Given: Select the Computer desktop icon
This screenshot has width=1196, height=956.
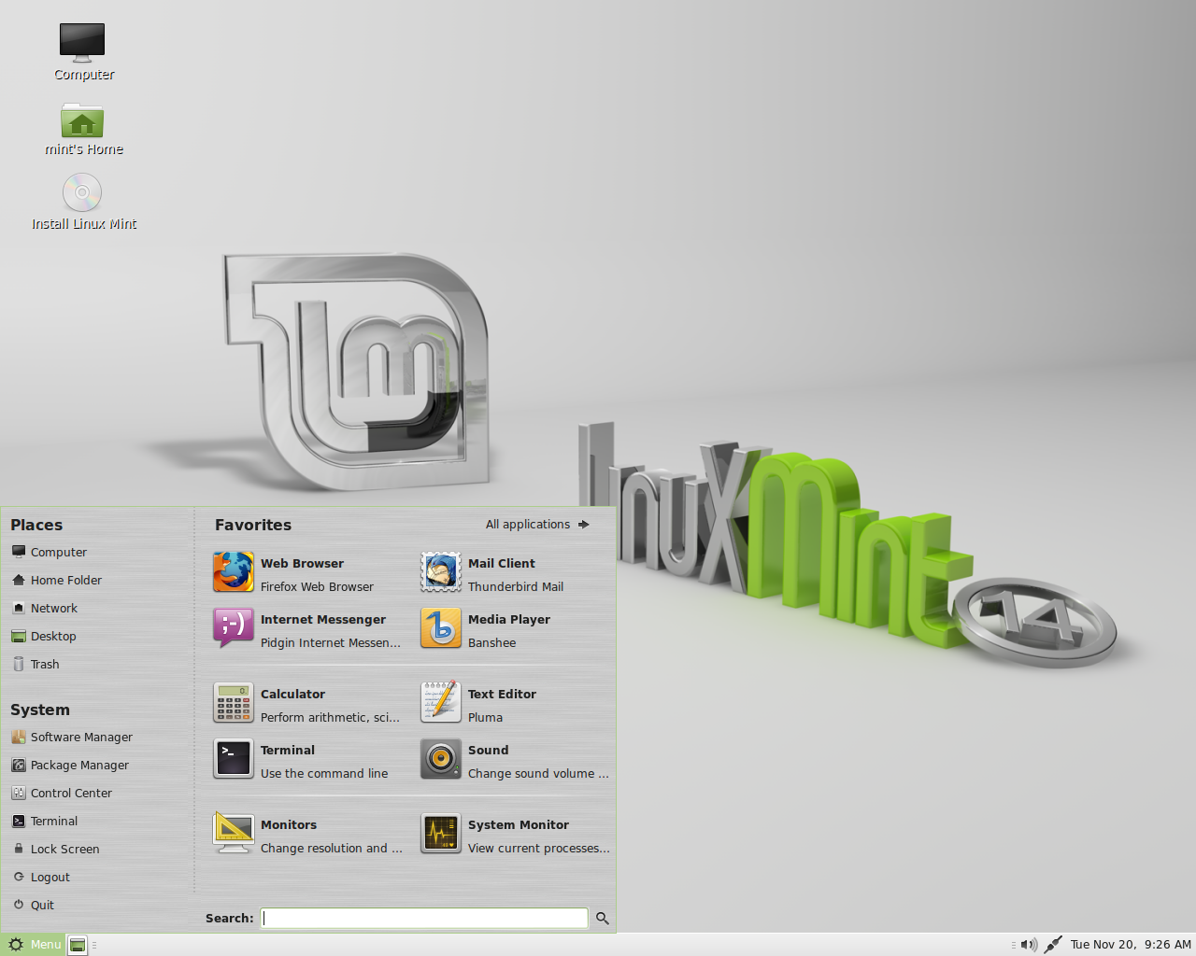Looking at the screenshot, I should [x=82, y=43].
